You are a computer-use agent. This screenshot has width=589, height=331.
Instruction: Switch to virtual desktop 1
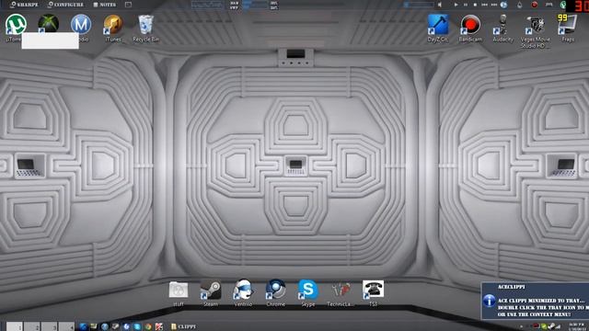pyautogui.click(x=15, y=326)
